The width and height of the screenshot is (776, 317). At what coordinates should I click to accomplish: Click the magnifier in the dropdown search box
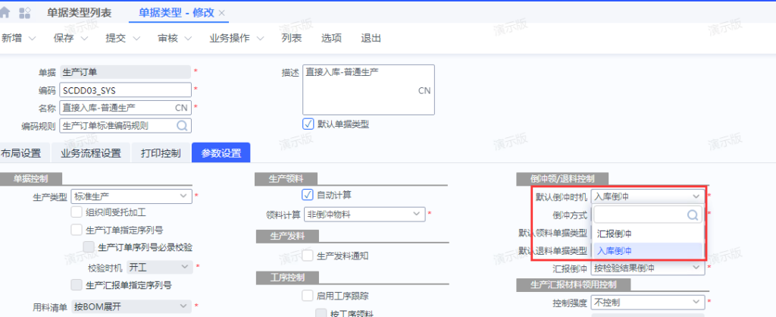click(692, 215)
